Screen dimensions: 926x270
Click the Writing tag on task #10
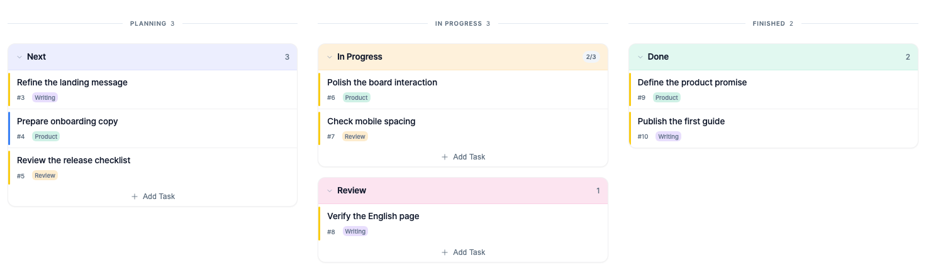coord(668,137)
